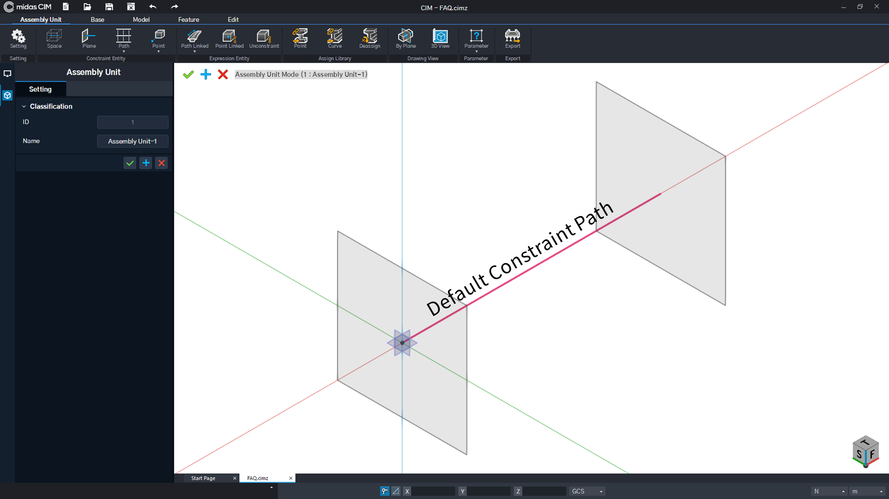
Task: Open the Feature ribbon tab
Action: click(x=188, y=20)
